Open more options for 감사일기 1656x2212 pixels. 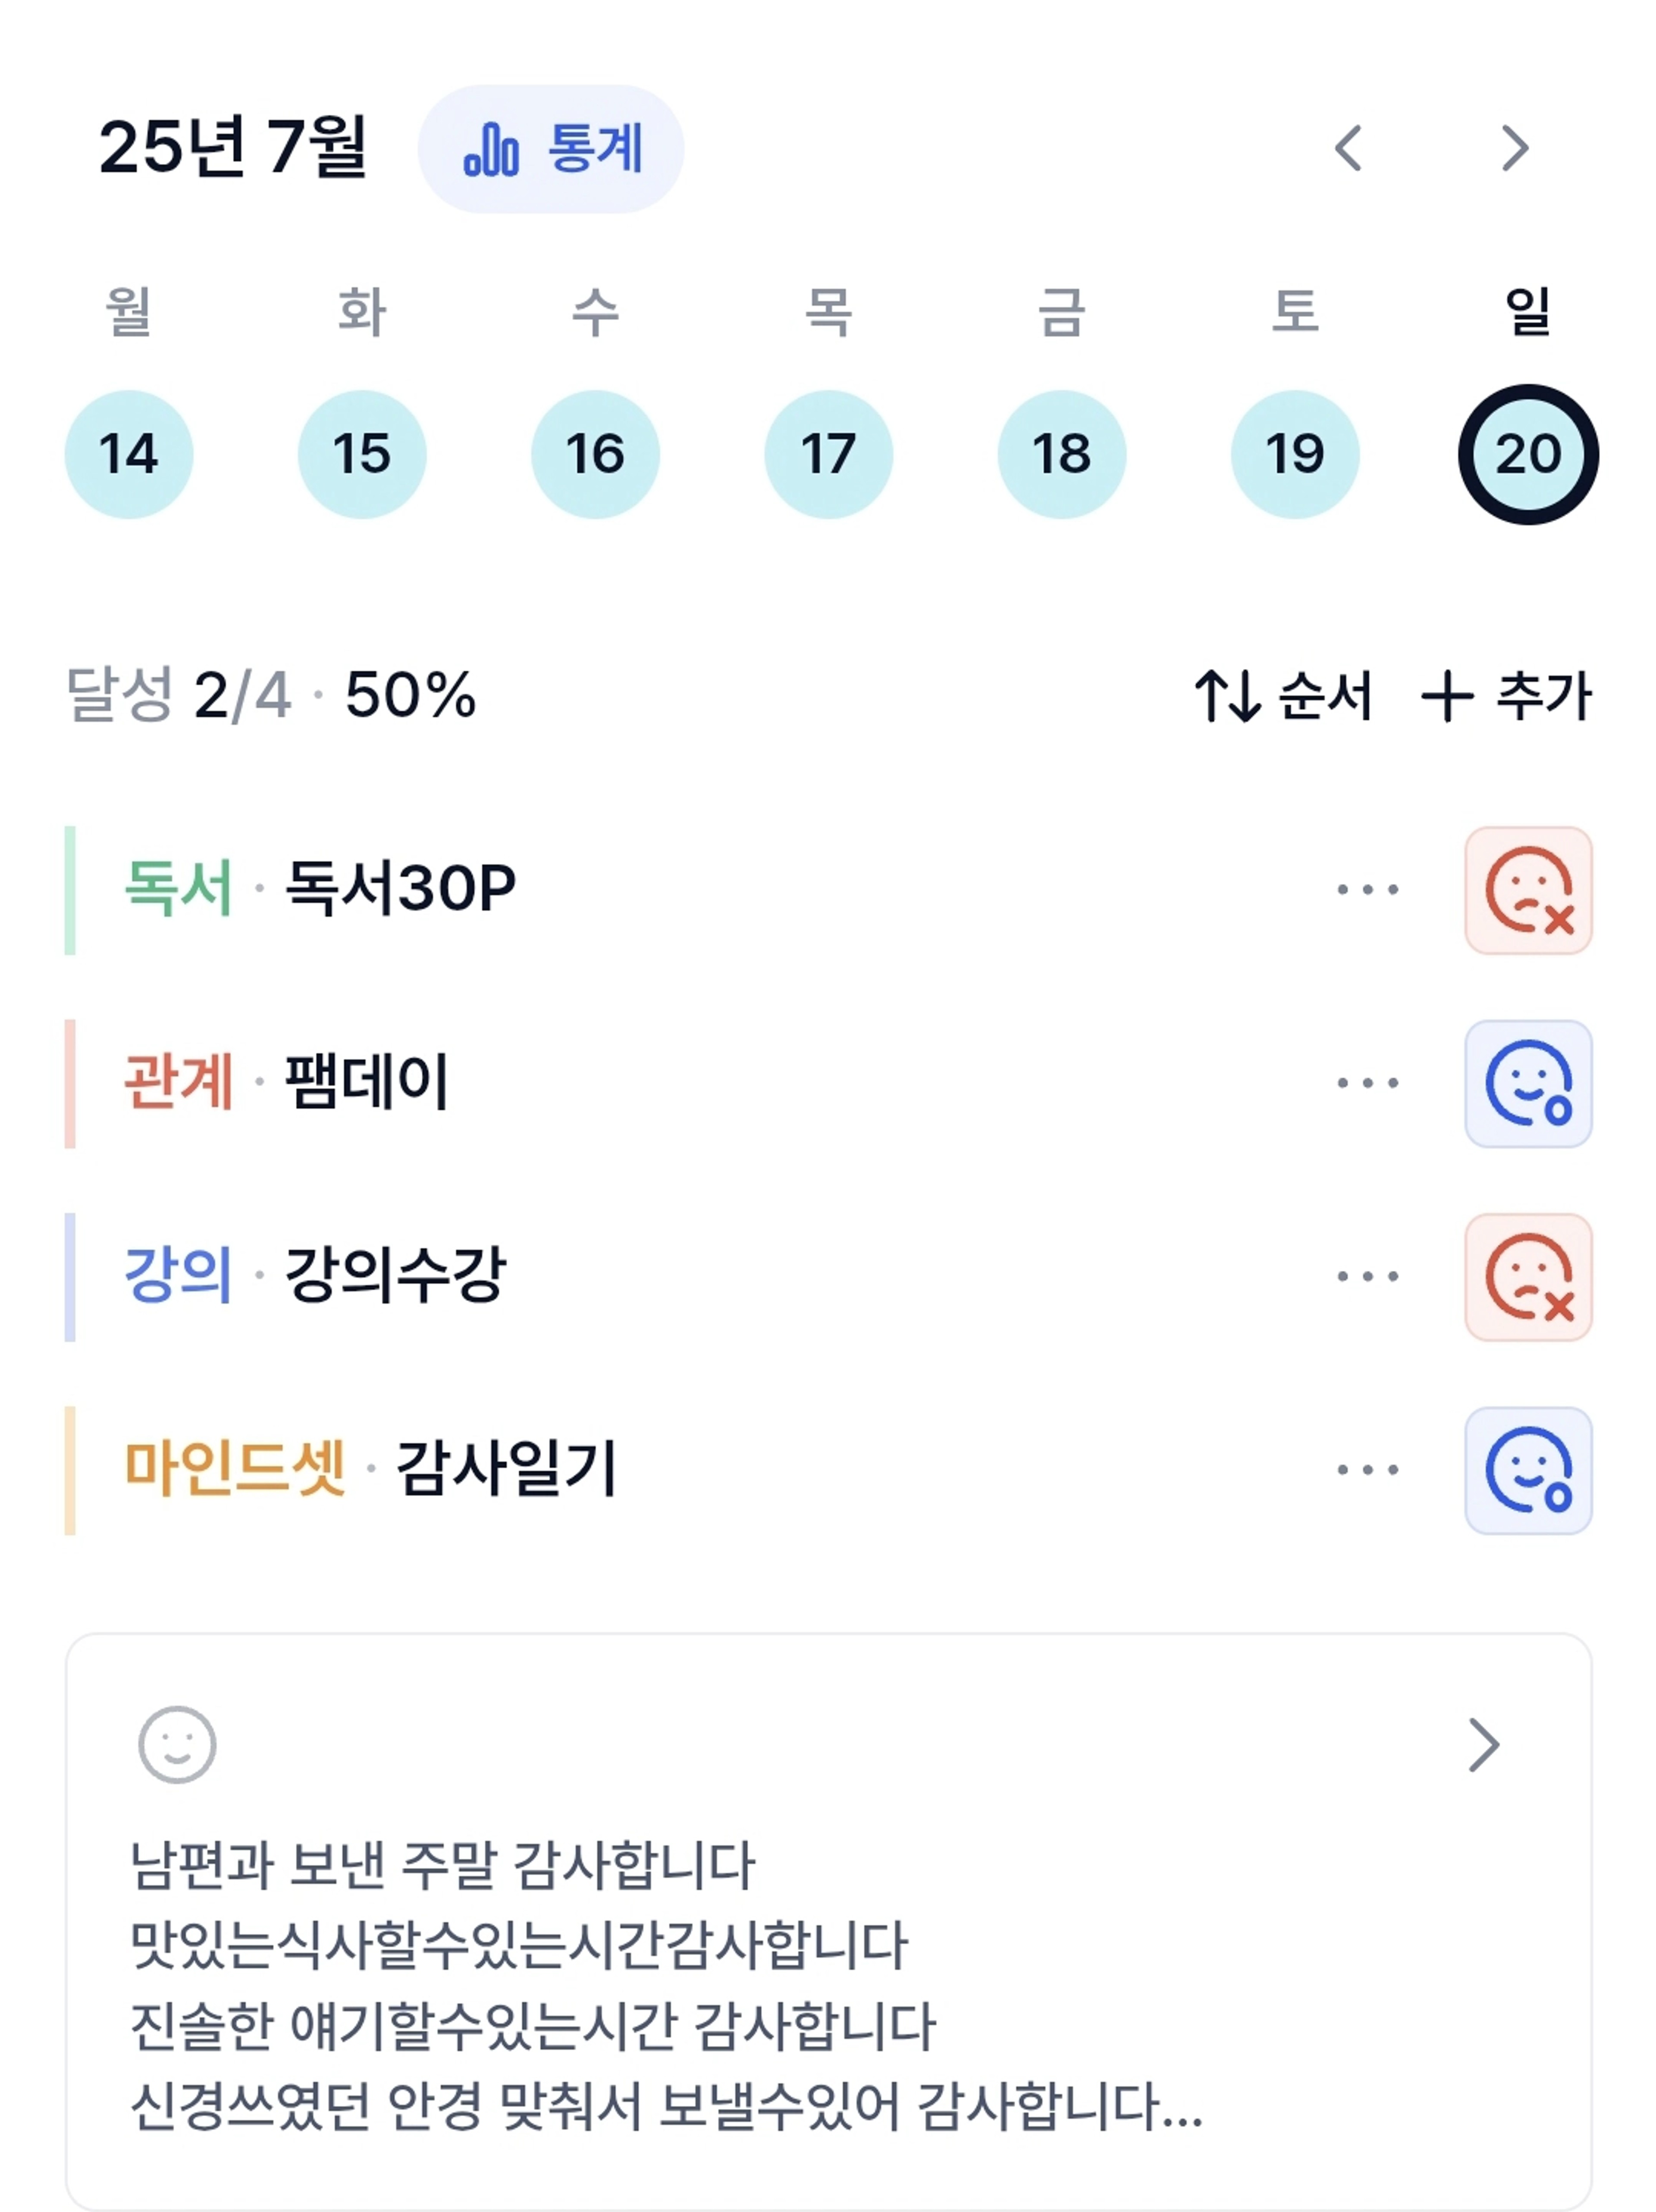point(1368,1470)
